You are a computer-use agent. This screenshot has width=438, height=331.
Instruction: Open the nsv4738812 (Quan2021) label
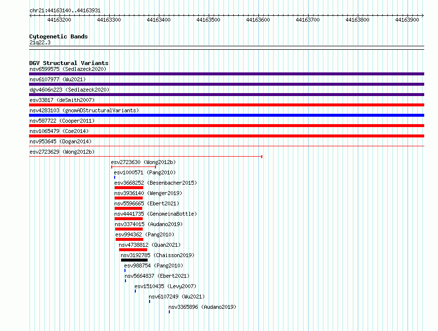point(150,245)
